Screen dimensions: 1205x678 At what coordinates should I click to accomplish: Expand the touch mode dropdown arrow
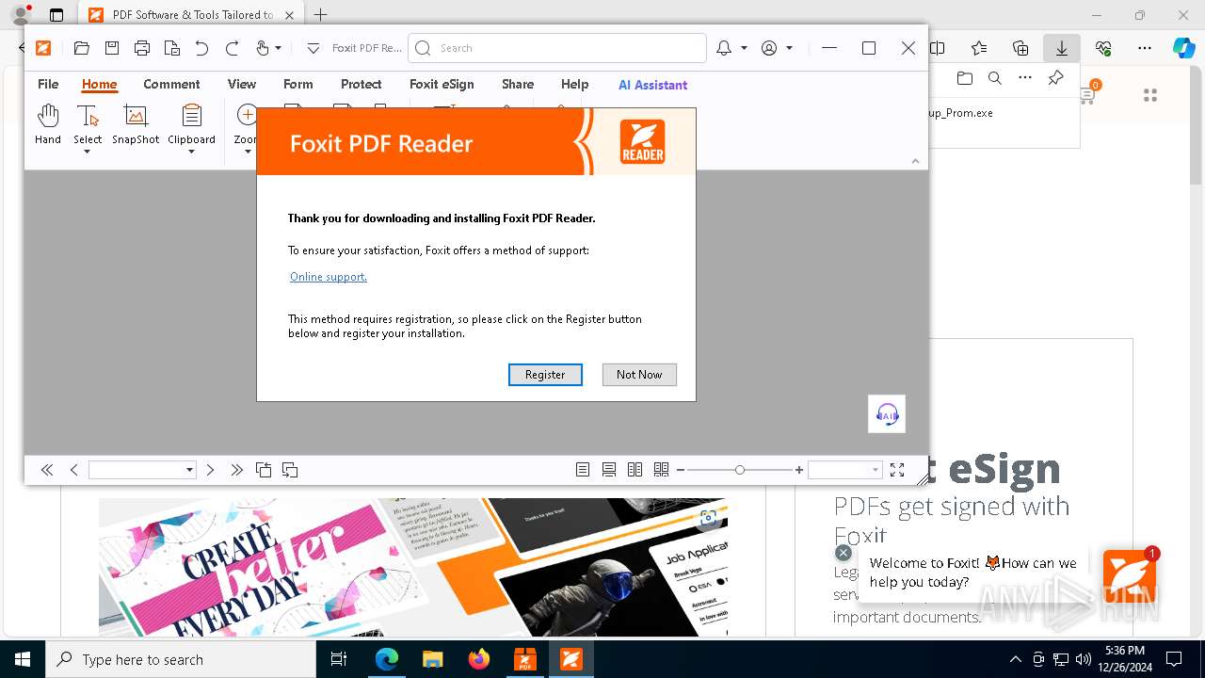(278, 48)
